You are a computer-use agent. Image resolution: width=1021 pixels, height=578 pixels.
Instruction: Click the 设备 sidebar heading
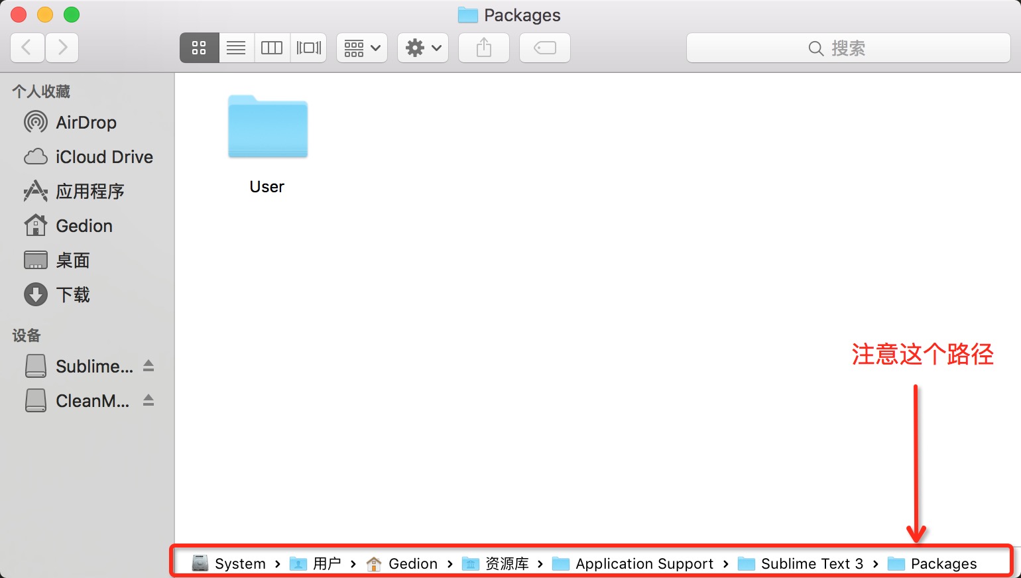pyautogui.click(x=27, y=335)
